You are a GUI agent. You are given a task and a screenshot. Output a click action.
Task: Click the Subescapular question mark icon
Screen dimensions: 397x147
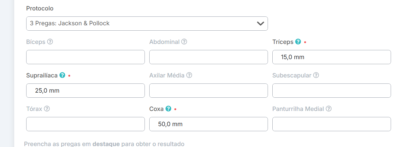pos(316,75)
